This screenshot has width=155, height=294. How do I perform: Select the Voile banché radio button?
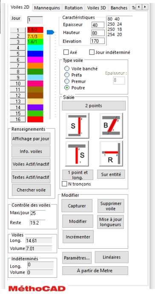pyautogui.click(x=67, y=69)
